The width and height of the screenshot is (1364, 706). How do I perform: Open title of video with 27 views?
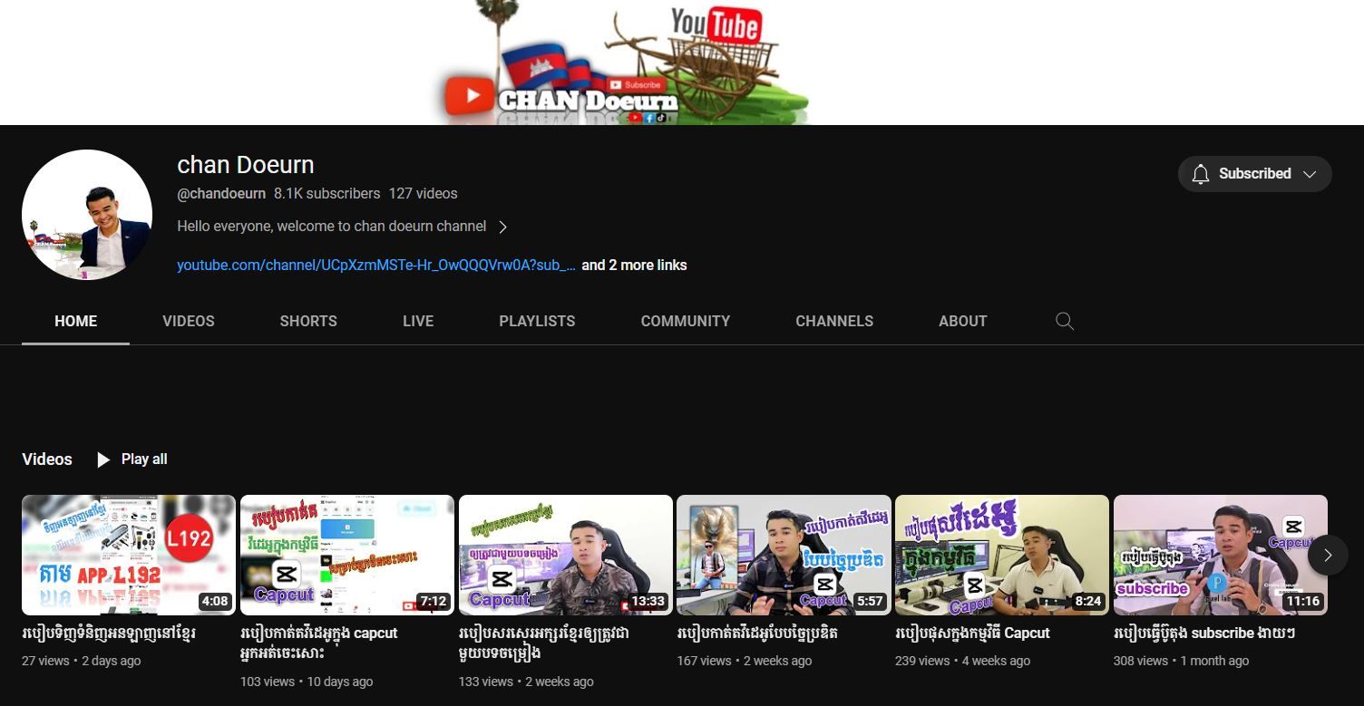(x=109, y=633)
